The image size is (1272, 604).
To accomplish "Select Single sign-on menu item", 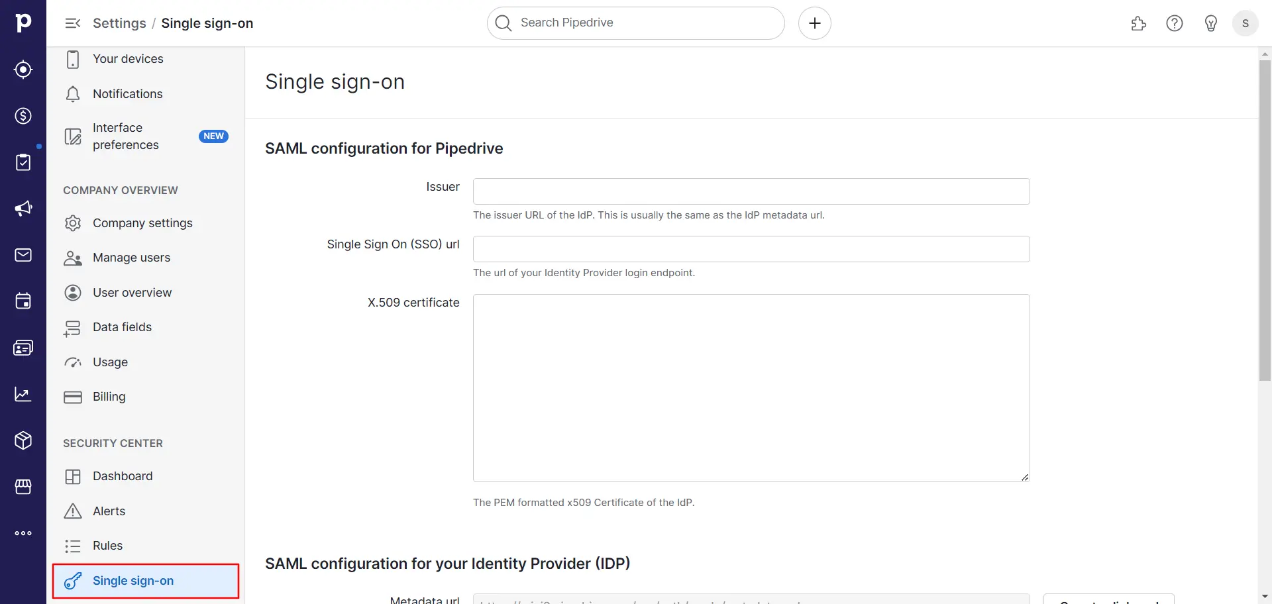I will (x=146, y=581).
